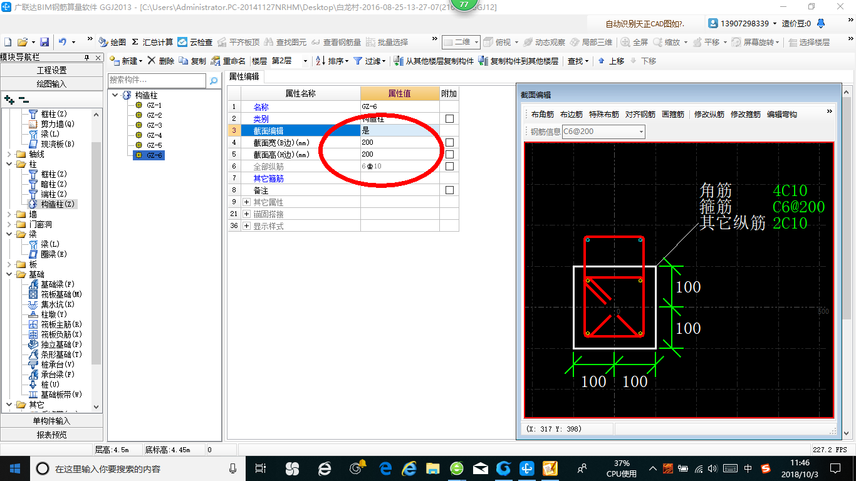Screen dimensions: 856x481
Task: Toggle the 附加 checkbox for 备注 row
Action: tap(449, 190)
